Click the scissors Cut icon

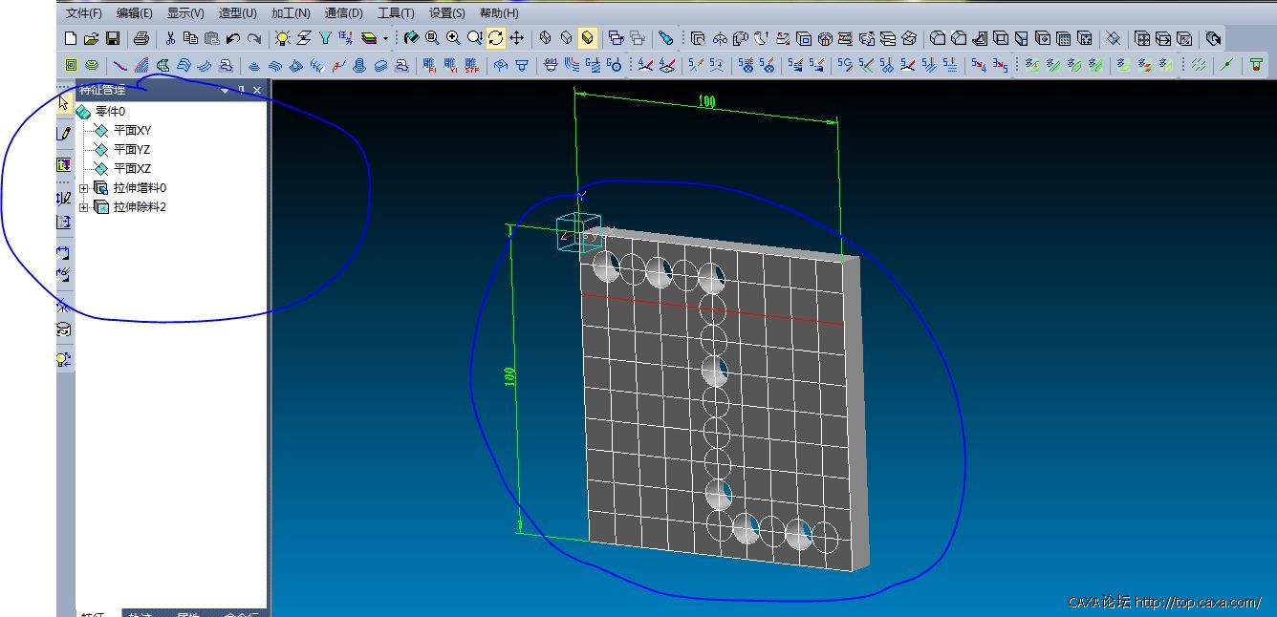coord(170,38)
